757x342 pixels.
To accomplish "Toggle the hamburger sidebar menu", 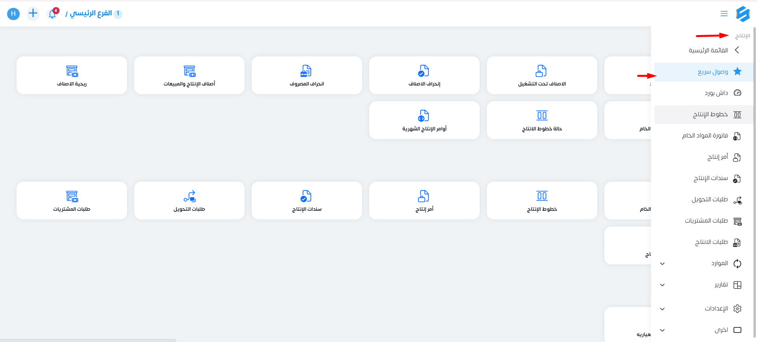I will [724, 14].
